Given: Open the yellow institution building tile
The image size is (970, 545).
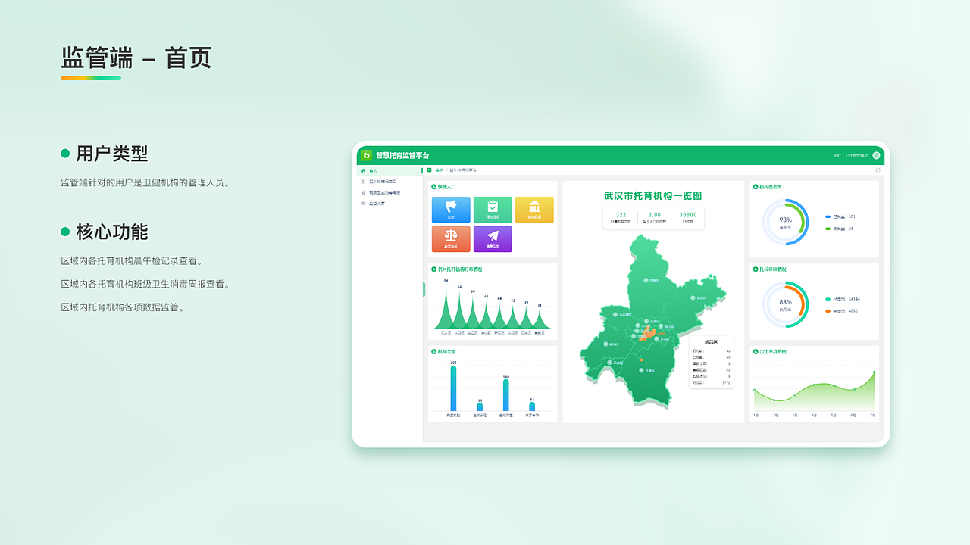Looking at the screenshot, I should pyautogui.click(x=534, y=210).
